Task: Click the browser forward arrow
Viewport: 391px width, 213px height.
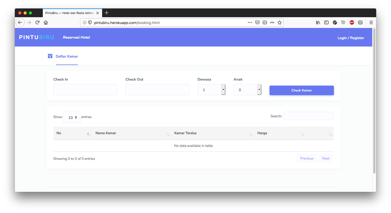Action: click(29, 22)
